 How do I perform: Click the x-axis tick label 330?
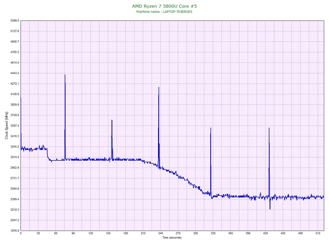pyautogui.click(x=213, y=233)
